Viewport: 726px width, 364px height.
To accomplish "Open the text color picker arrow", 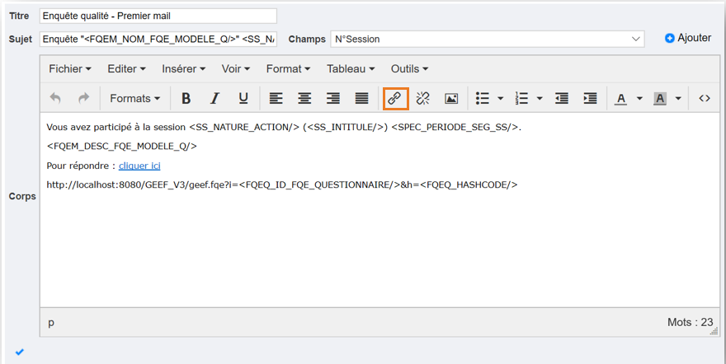I will point(639,98).
